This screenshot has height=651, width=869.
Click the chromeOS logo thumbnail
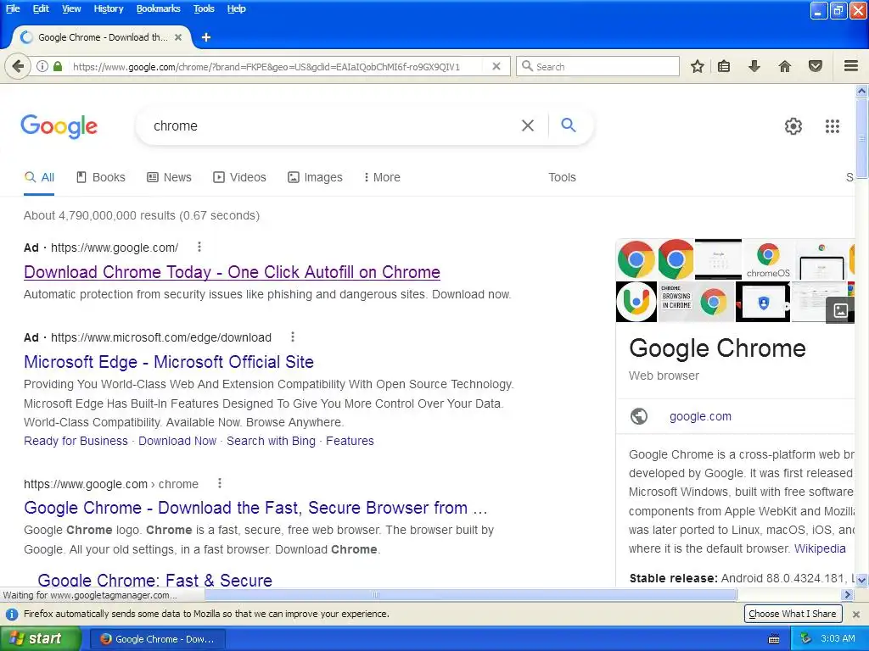767,259
